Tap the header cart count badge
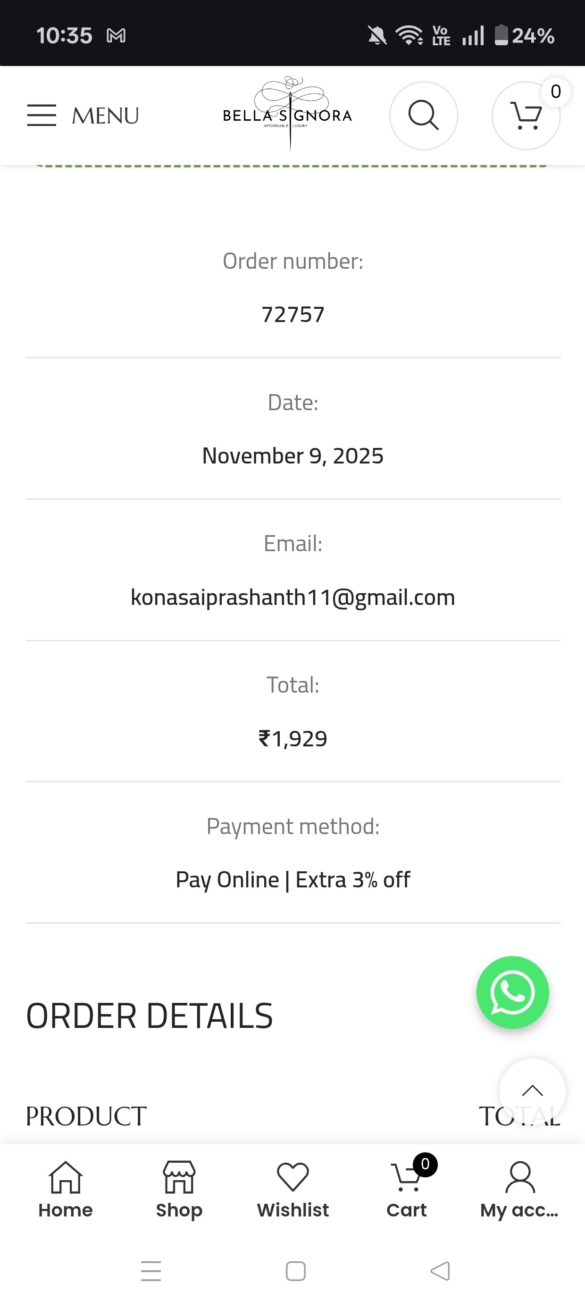585x1307 pixels. pyautogui.click(x=556, y=92)
